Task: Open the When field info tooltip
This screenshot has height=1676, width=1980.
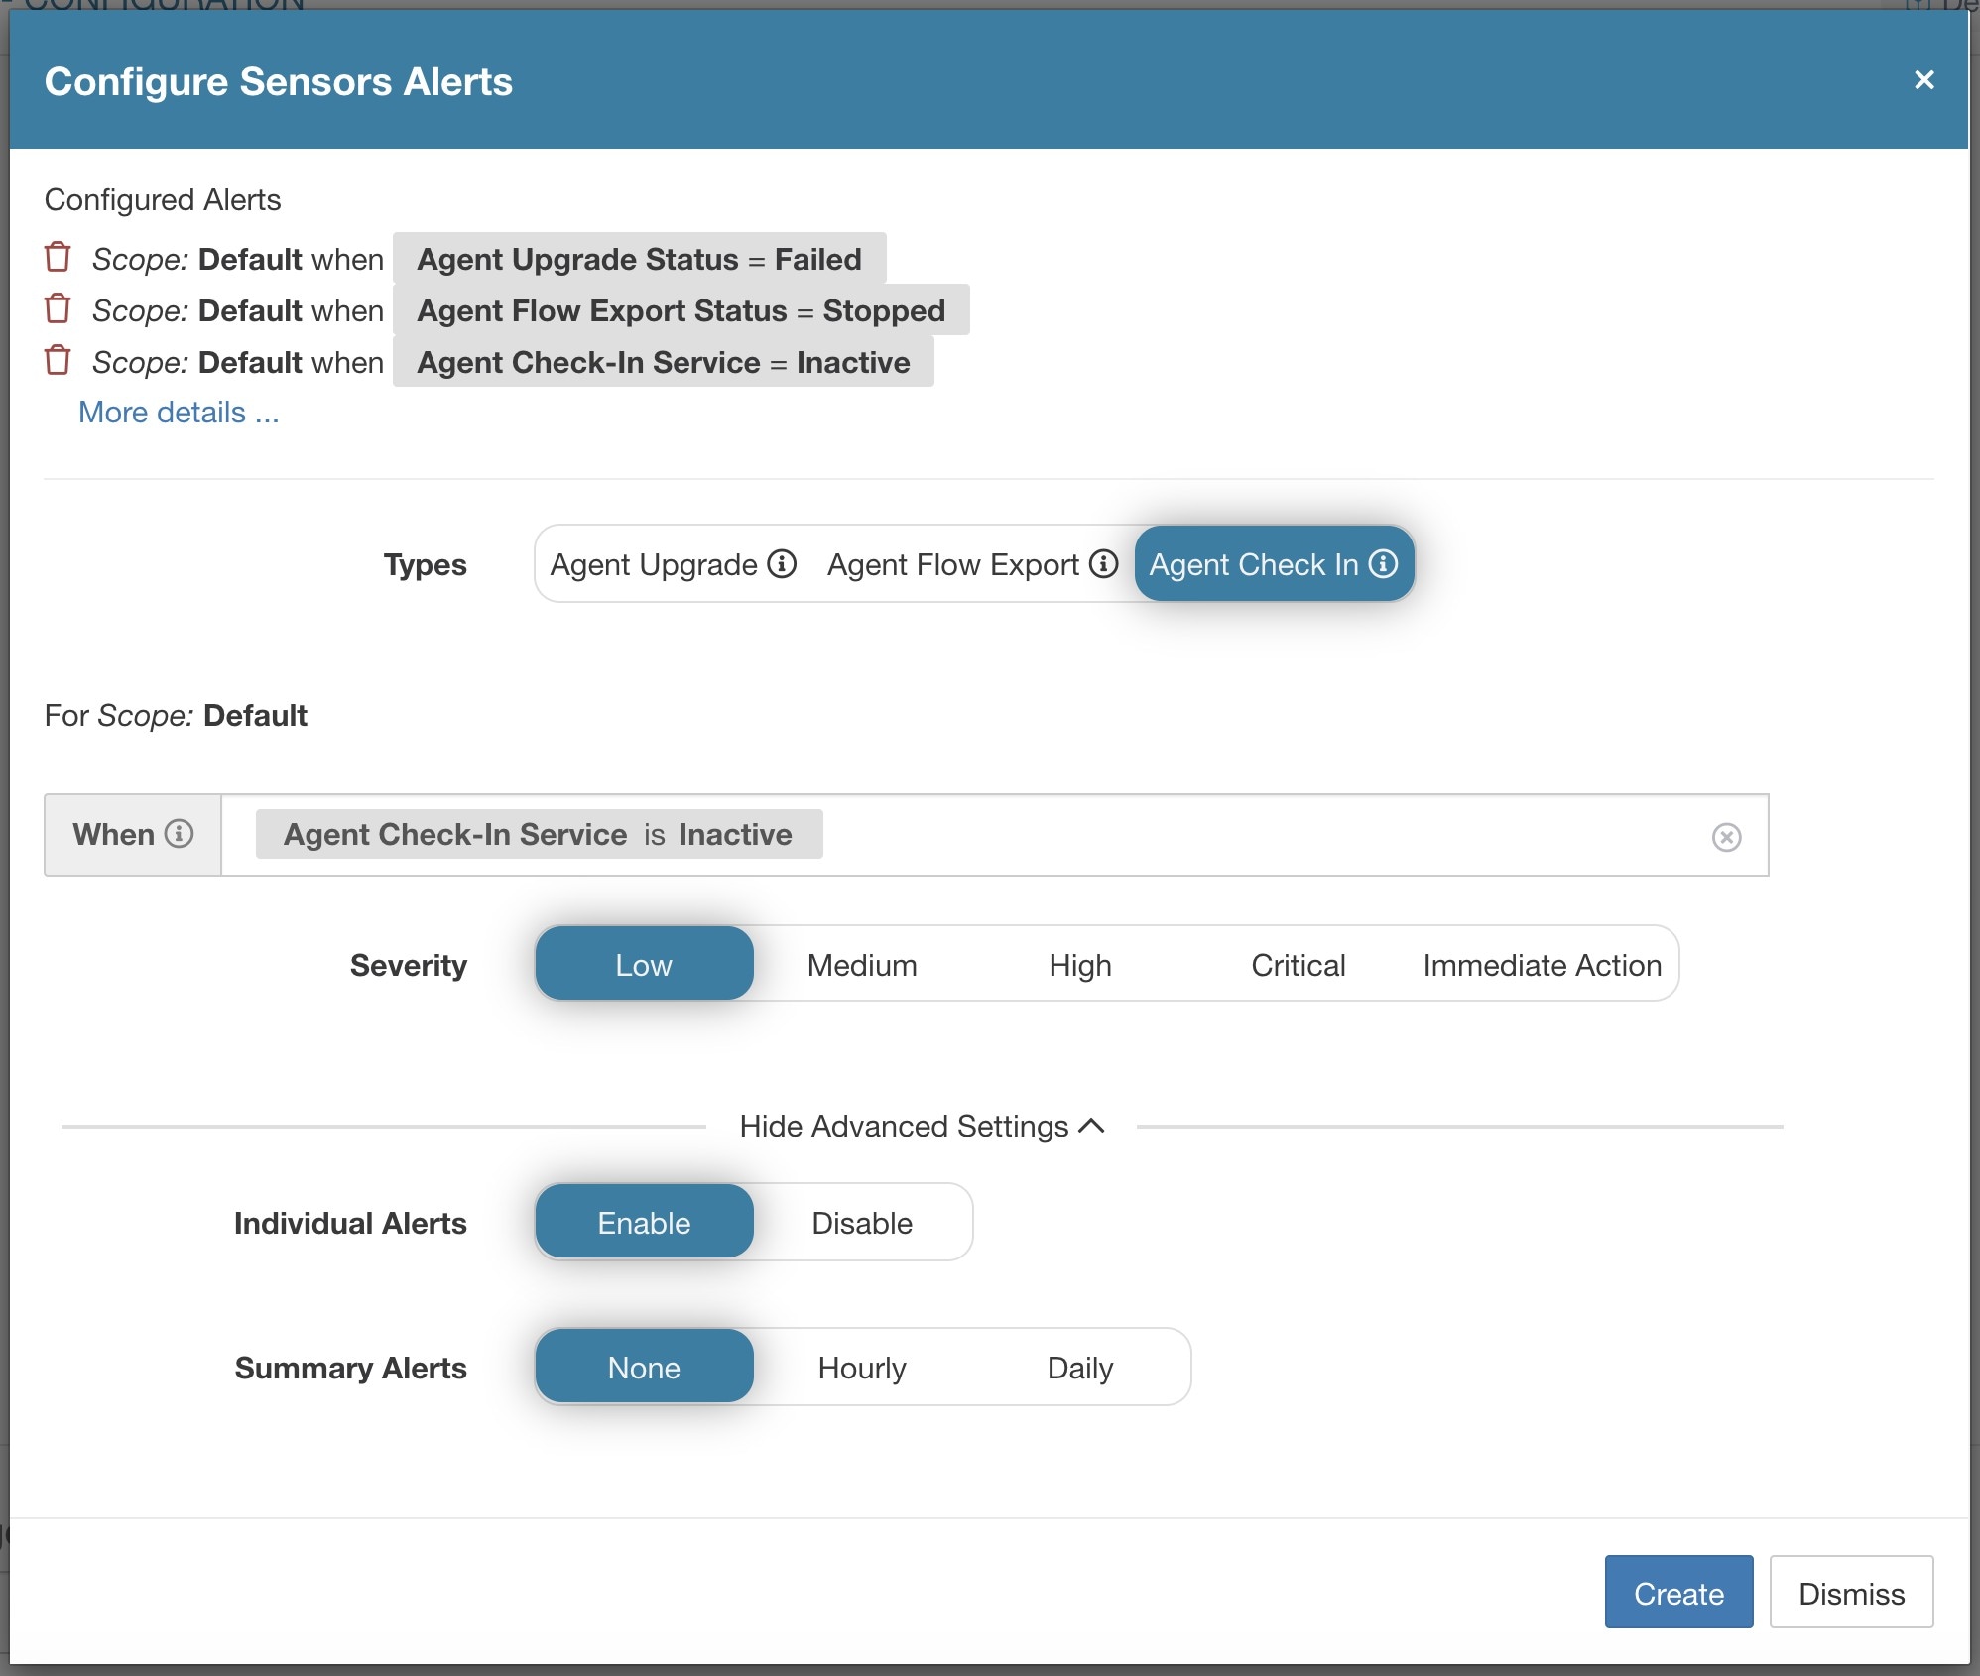Action: [179, 833]
